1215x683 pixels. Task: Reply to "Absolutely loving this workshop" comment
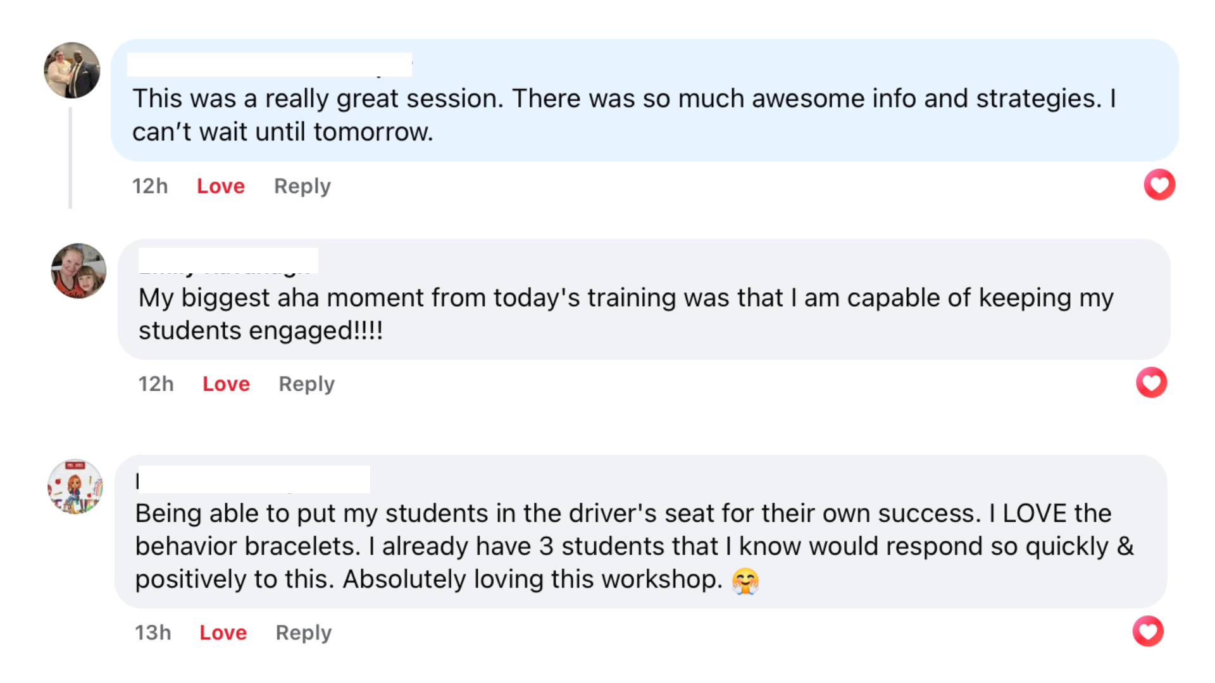click(303, 632)
